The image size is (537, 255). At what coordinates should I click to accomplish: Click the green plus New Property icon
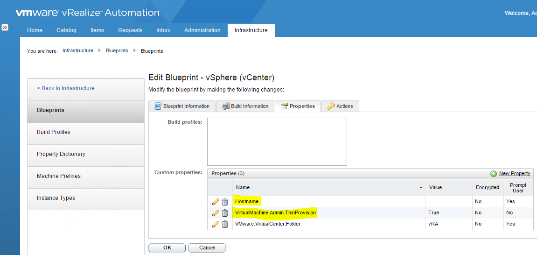[494, 174]
